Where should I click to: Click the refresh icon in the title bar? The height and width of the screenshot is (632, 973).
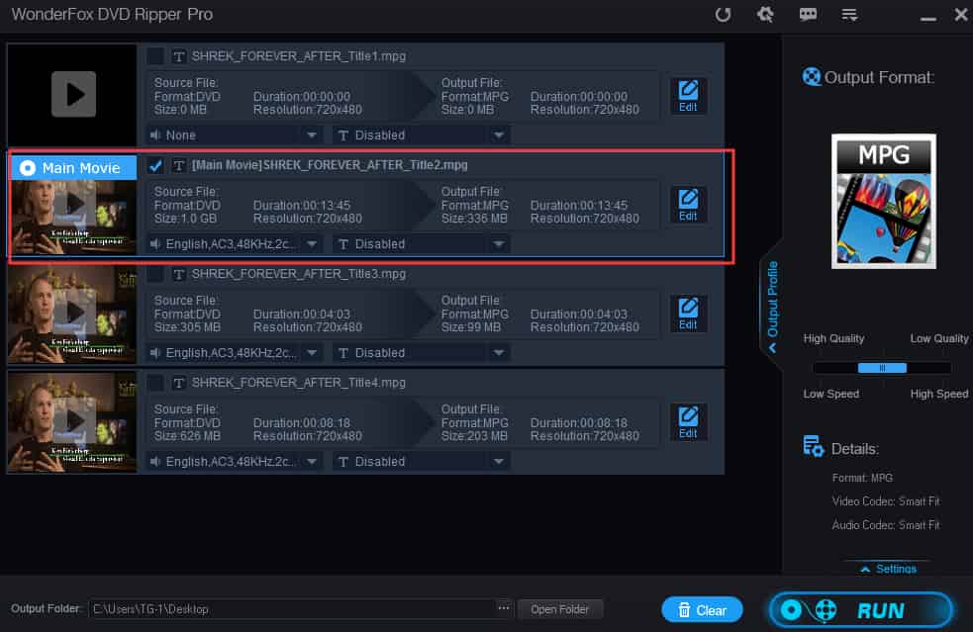[x=724, y=15]
